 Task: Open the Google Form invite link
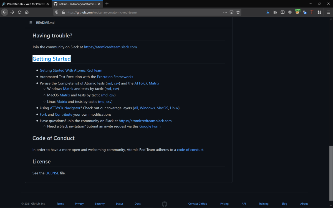[x=150, y=126]
